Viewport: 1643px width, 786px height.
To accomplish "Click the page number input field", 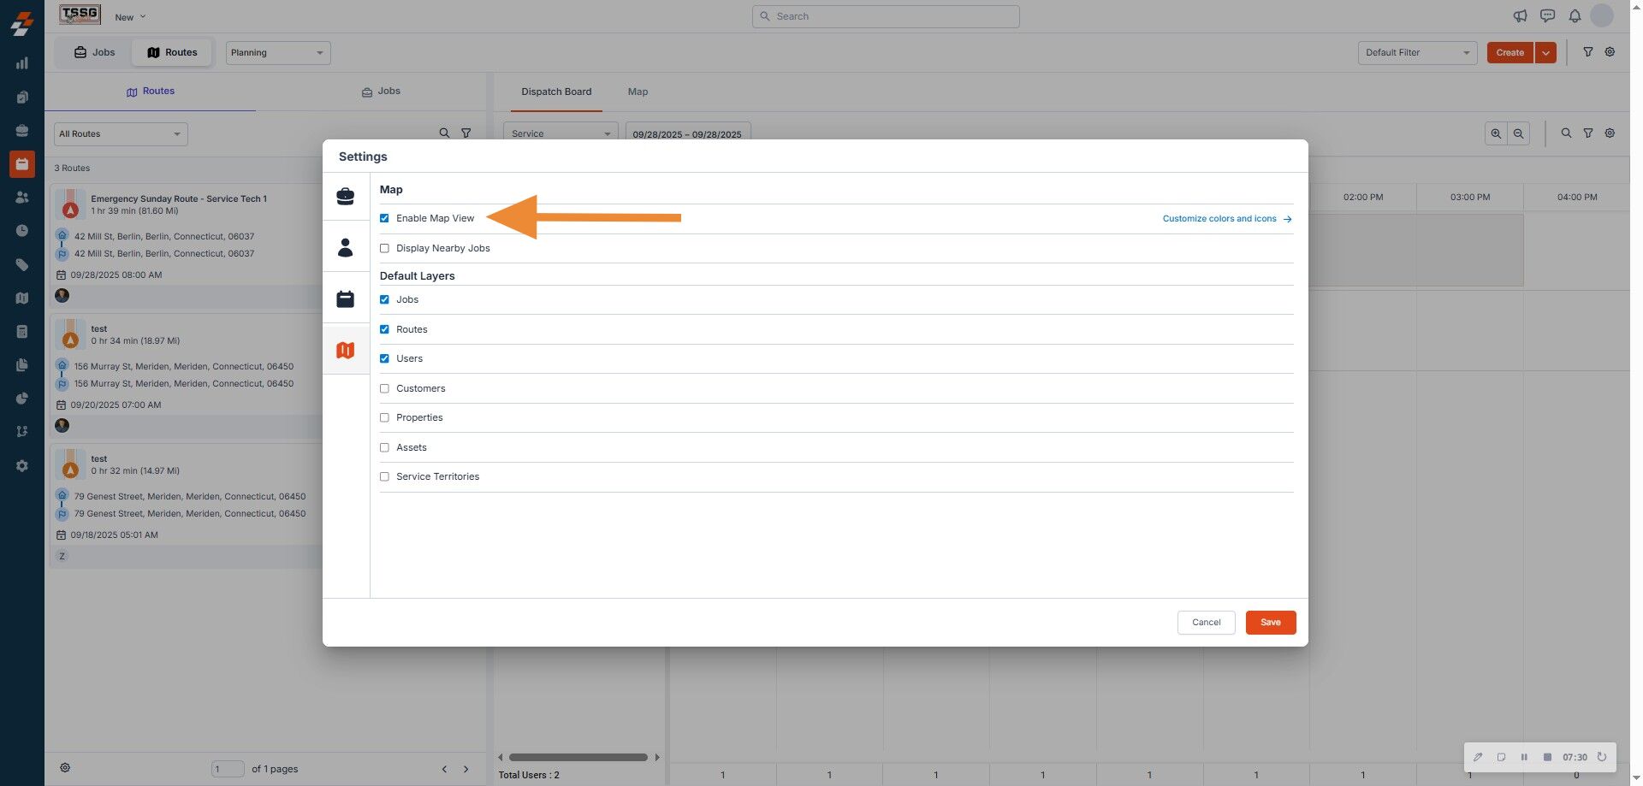I will (x=228, y=769).
